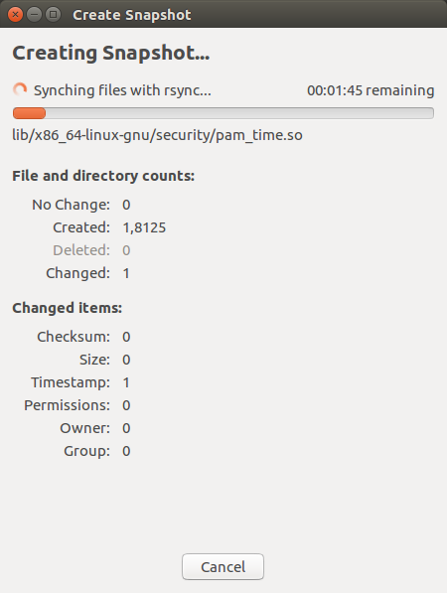This screenshot has width=447, height=593.
Task: Close the Create Snapshot window
Action: tap(15, 15)
